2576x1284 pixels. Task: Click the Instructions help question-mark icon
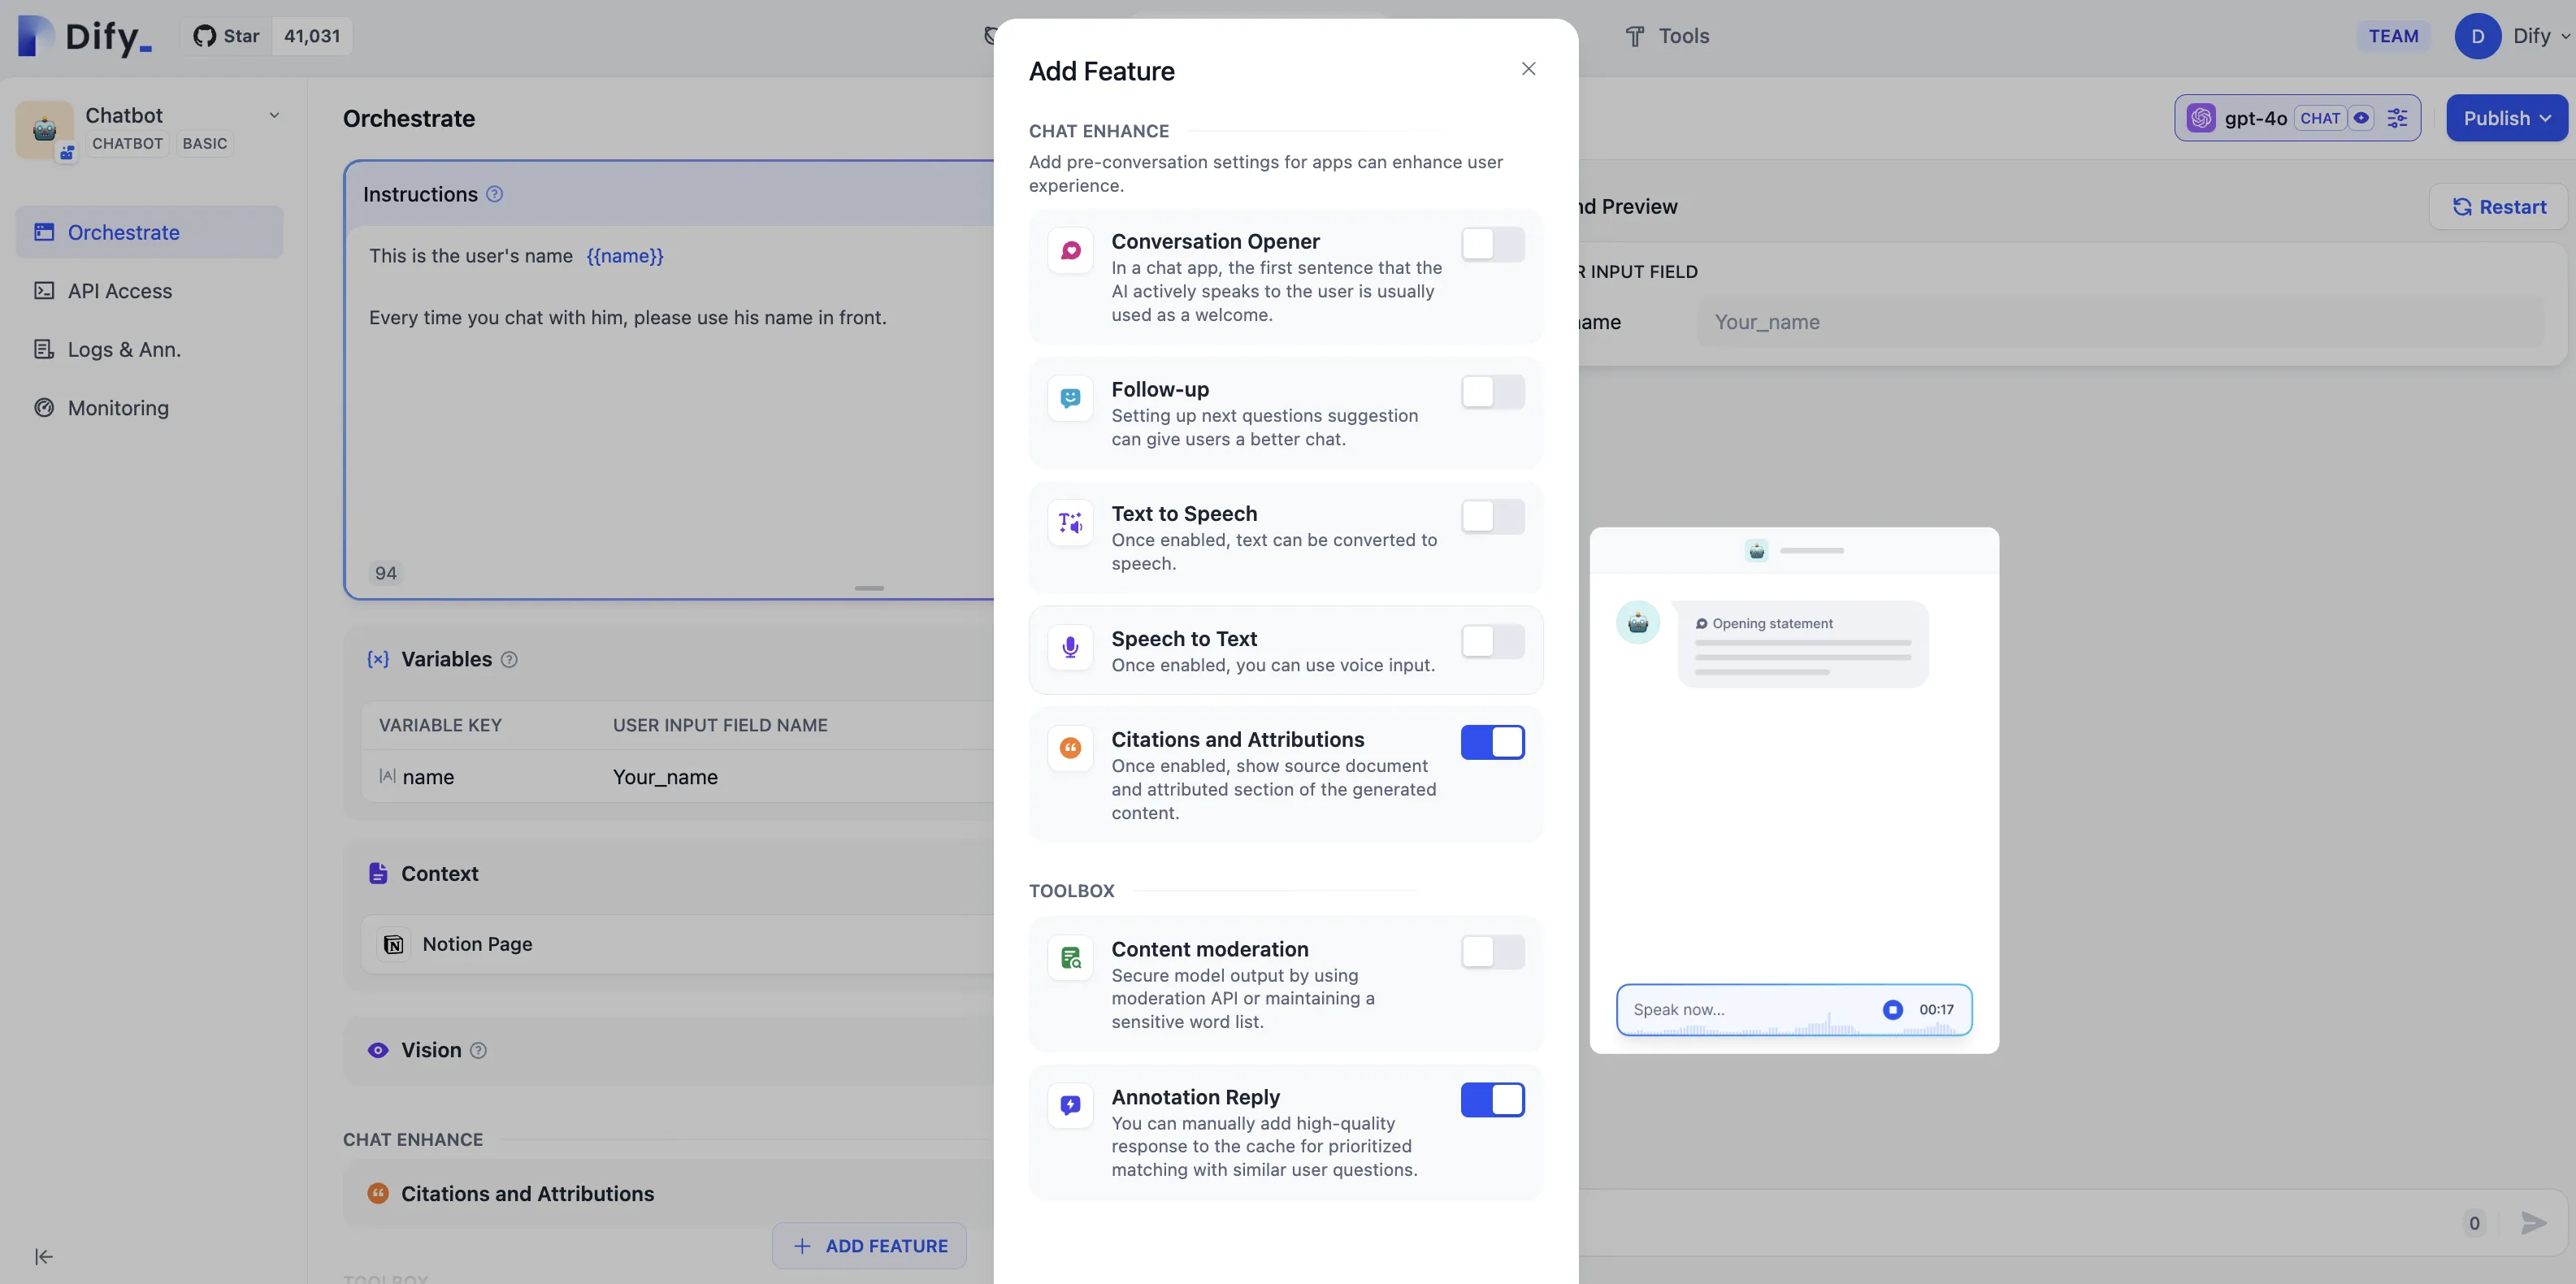(x=494, y=194)
